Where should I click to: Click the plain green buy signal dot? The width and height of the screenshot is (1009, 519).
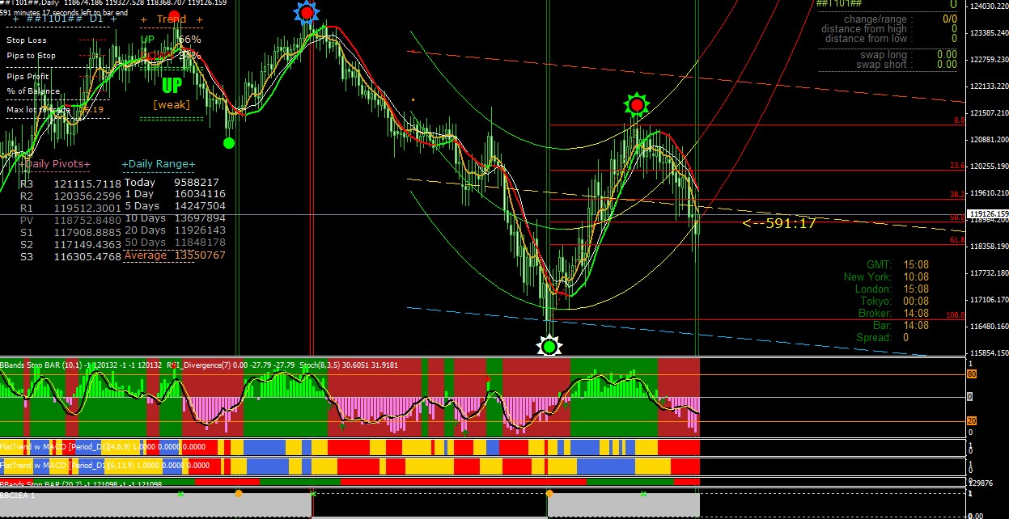pos(228,143)
